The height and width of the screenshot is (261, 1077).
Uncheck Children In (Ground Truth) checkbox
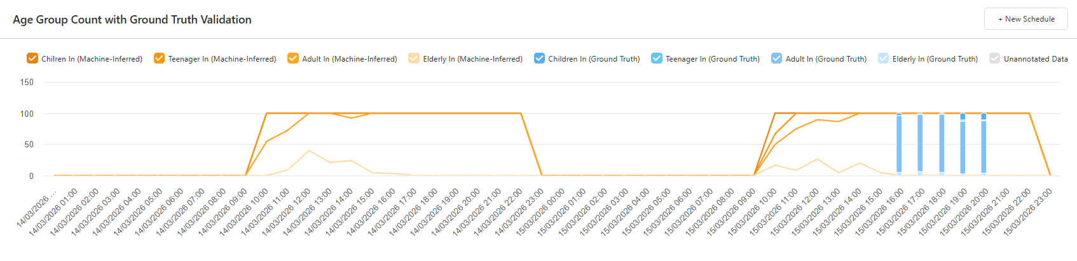[539, 58]
